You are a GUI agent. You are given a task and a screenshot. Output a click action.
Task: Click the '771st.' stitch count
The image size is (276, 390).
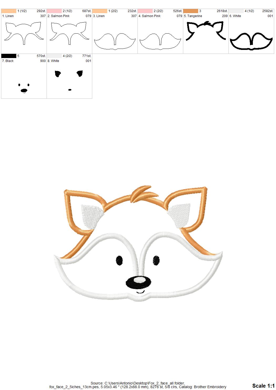click(x=87, y=56)
